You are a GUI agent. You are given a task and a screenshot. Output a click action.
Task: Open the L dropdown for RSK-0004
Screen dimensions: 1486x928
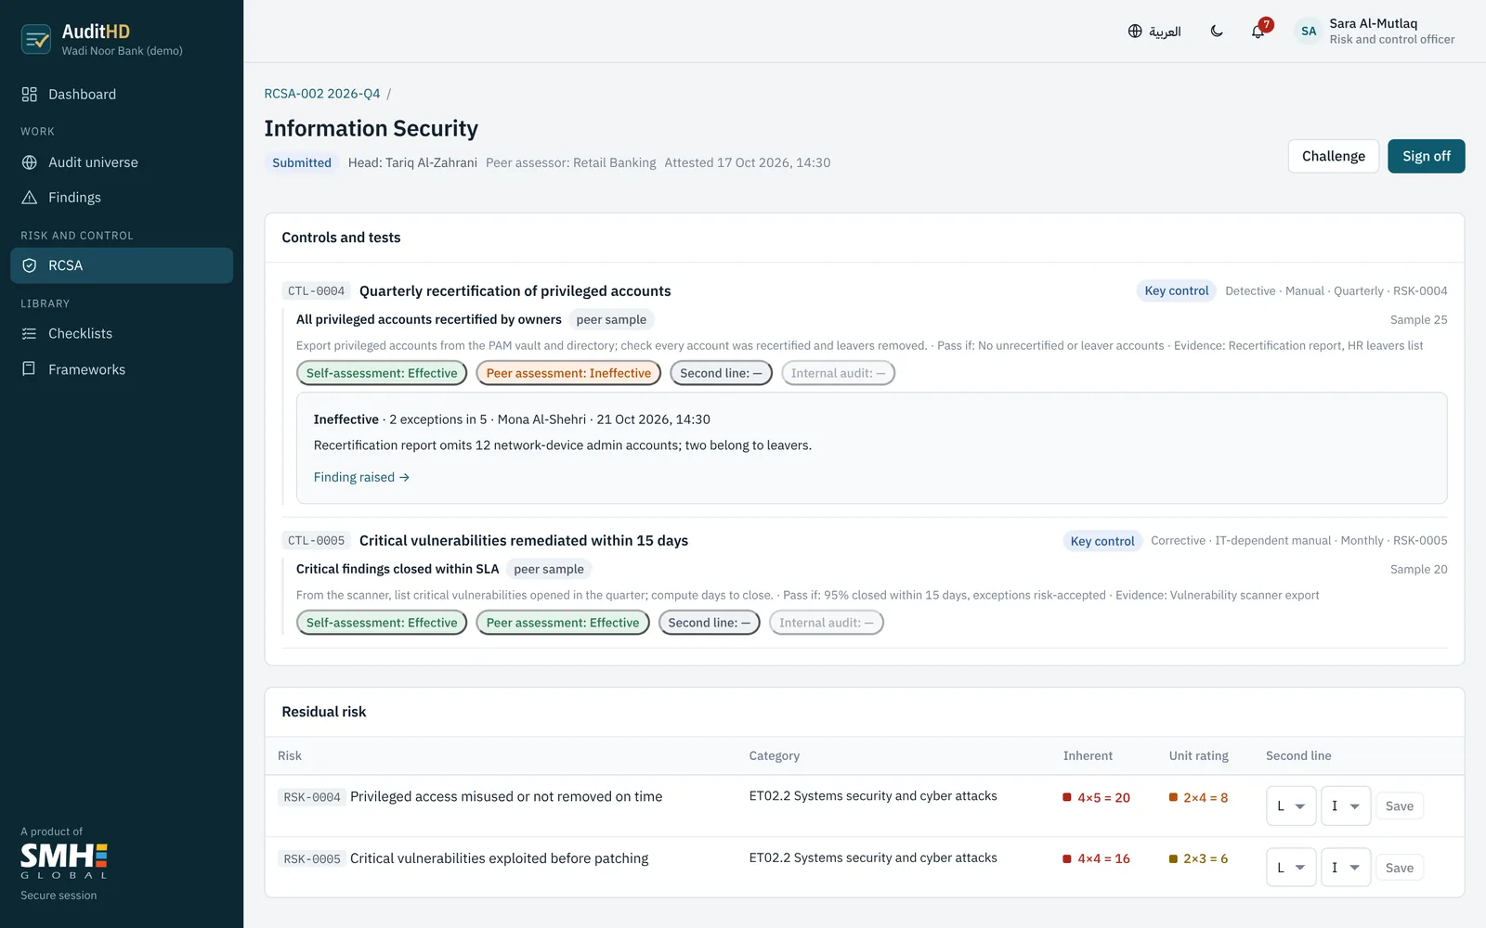(1291, 806)
